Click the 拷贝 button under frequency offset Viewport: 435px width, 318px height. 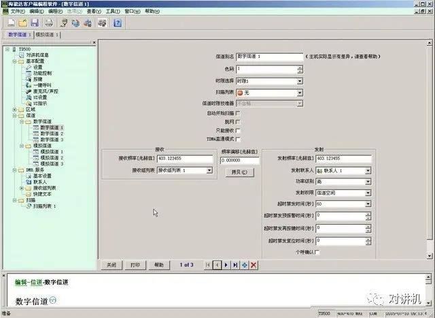(235, 172)
